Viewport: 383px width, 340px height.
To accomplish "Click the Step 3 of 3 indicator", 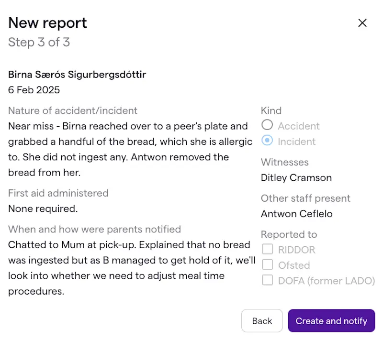I will coord(39,42).
